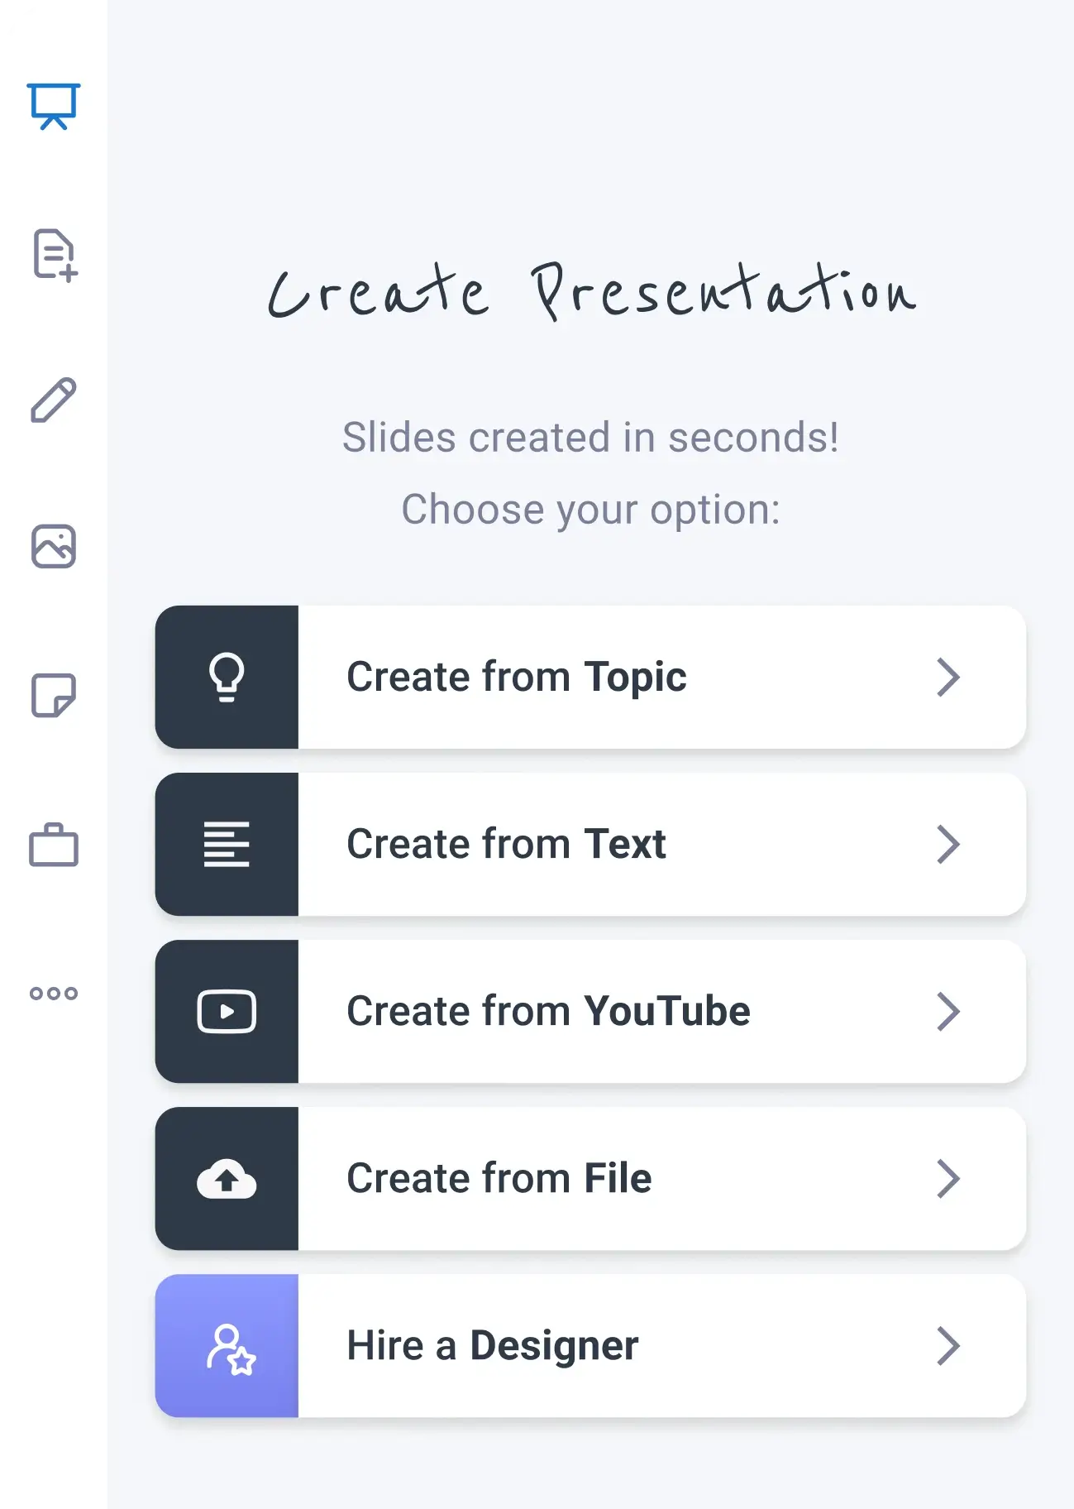Click the YouTube play icon tile
The height and width of the screenshot is (1509, 1074).
coord(227,1012)
